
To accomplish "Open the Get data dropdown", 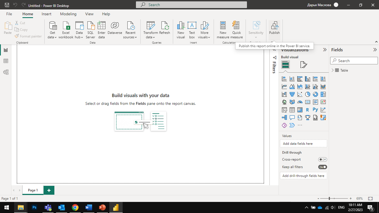I will pyautogui.click(x=52, y=30).
